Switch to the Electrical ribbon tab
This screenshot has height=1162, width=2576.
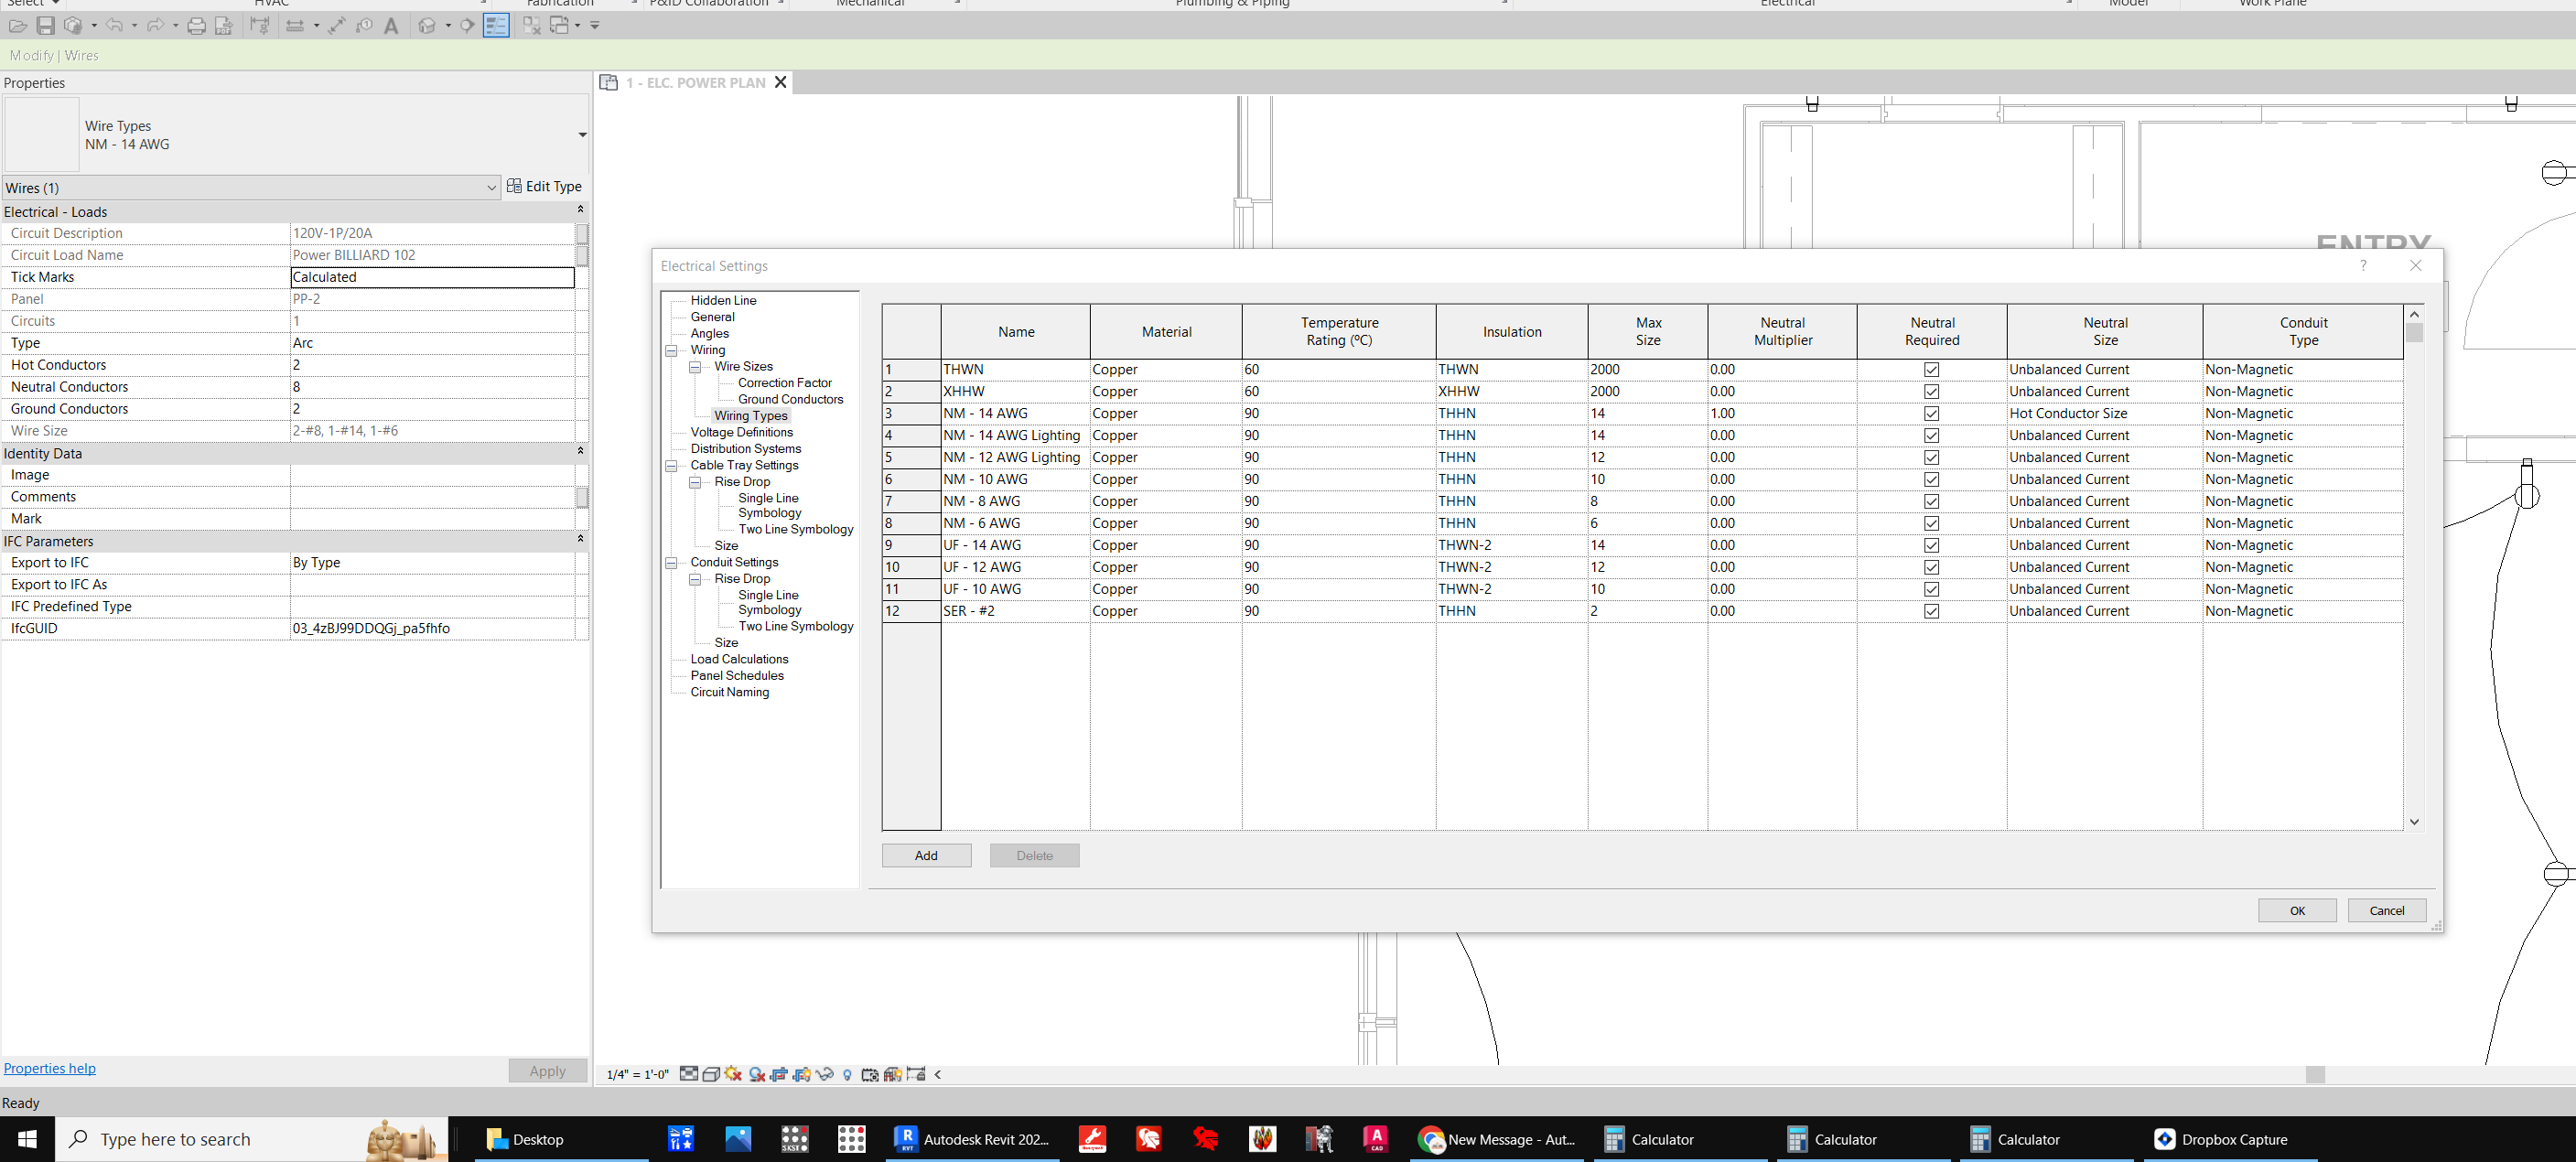[1787, 4]
